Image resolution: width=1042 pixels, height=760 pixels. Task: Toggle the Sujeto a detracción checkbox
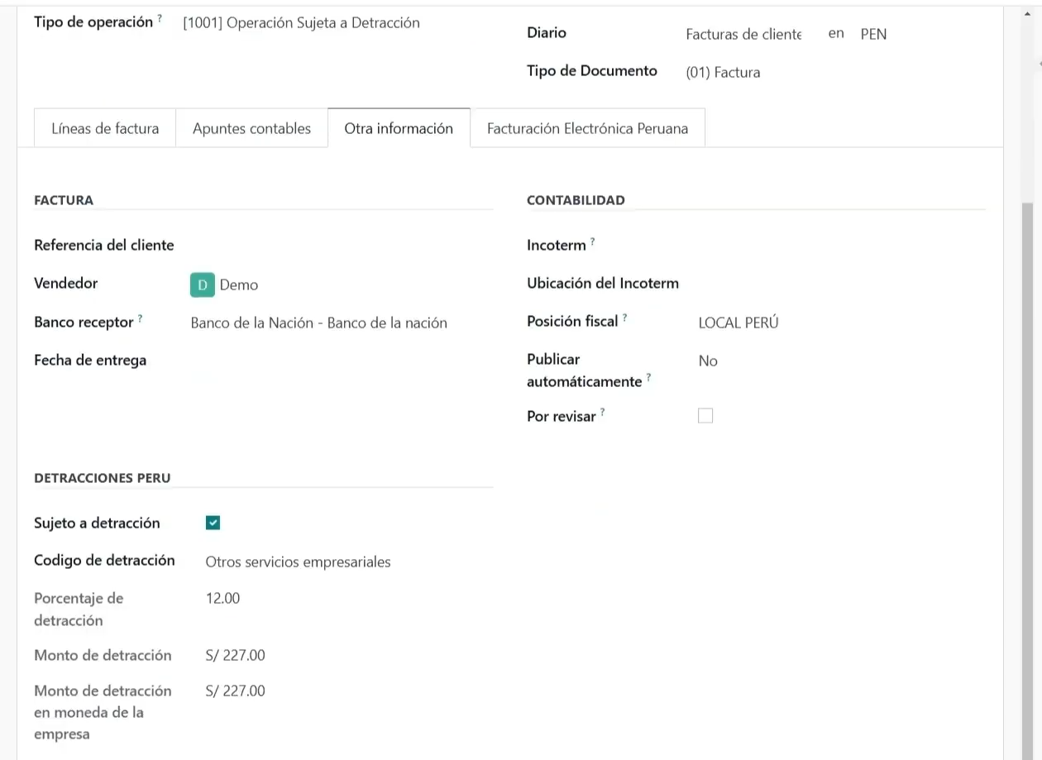(x=213, y=523)
